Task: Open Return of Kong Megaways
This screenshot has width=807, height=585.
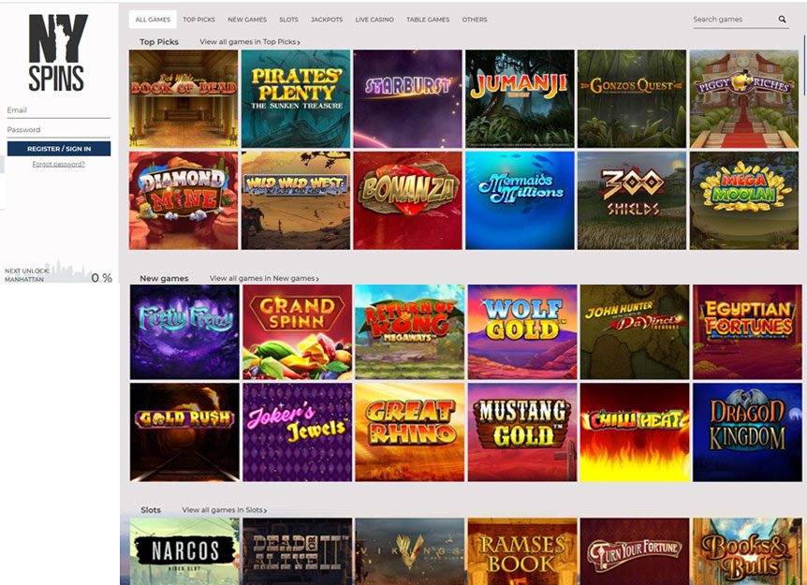Action: coord(410,332)
